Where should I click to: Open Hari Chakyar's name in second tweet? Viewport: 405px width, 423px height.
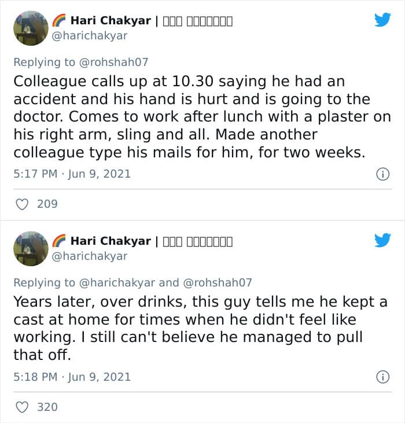coord(111,241)
